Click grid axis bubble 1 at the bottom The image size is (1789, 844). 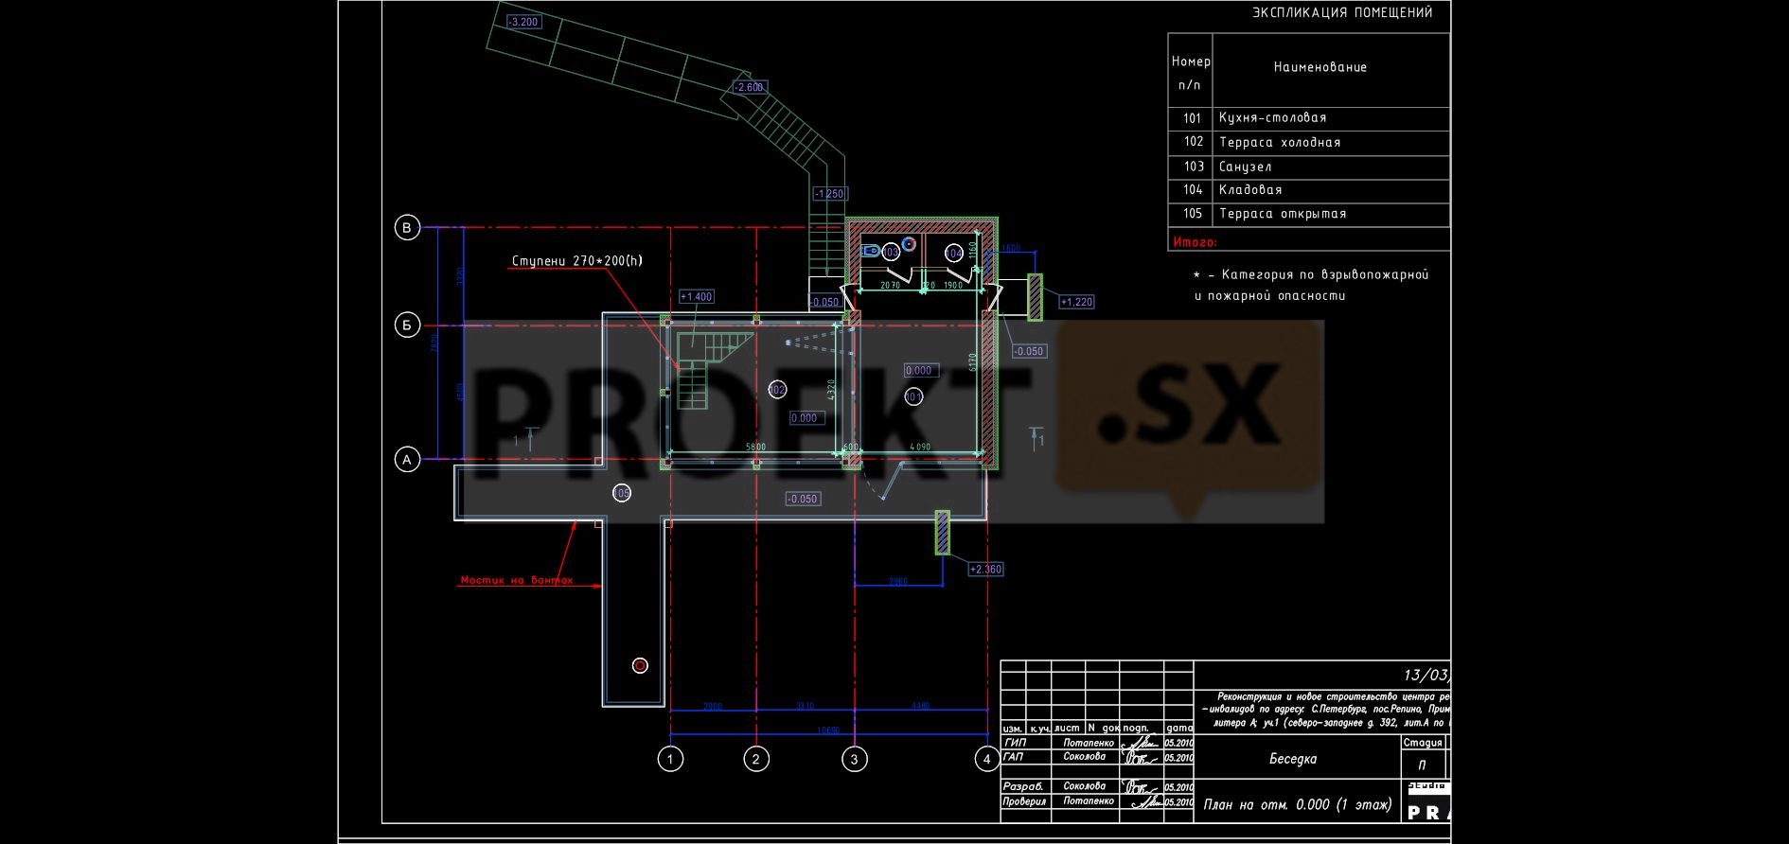(x=670, y=759)
